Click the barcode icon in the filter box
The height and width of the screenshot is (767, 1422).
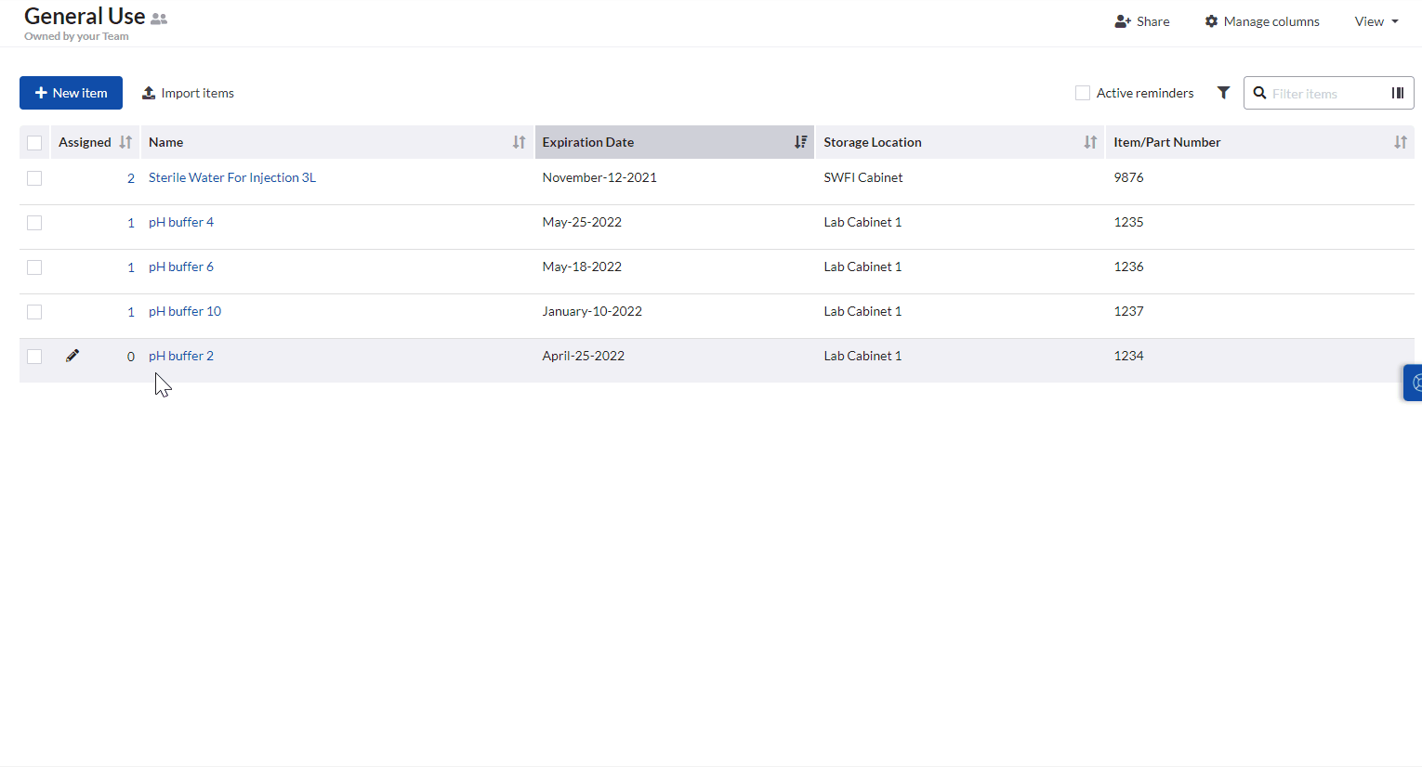(1397, 93)
